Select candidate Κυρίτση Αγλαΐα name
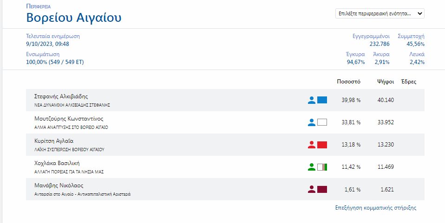This screenshot has width=445, height=223. point(54,141)
